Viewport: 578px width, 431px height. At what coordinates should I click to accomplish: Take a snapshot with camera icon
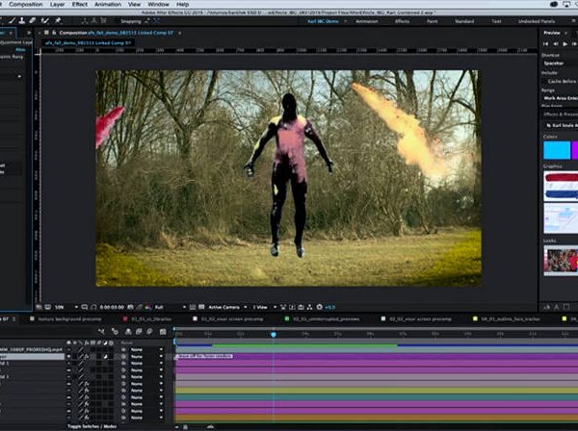tap(130, 307)
